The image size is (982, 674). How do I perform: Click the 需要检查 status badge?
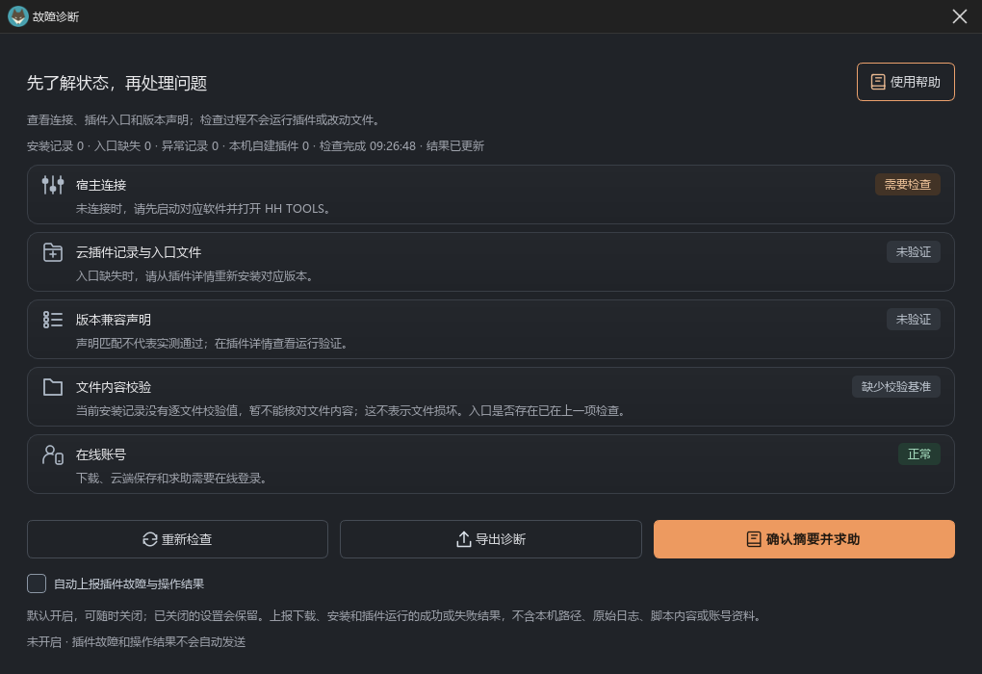[908, 184]
